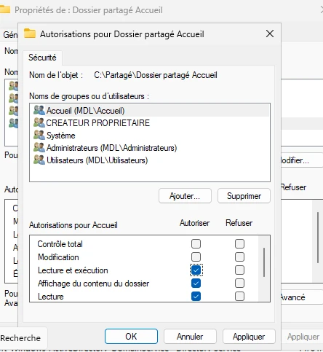Screen dimensions: 323x352
Task: Select CREATEUR PROPRIETAIRE entry
Action: tap(150, 123)
